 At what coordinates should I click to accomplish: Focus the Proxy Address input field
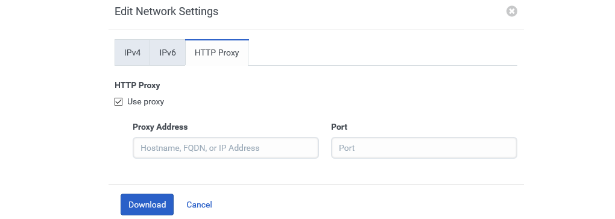pos(226,148)
